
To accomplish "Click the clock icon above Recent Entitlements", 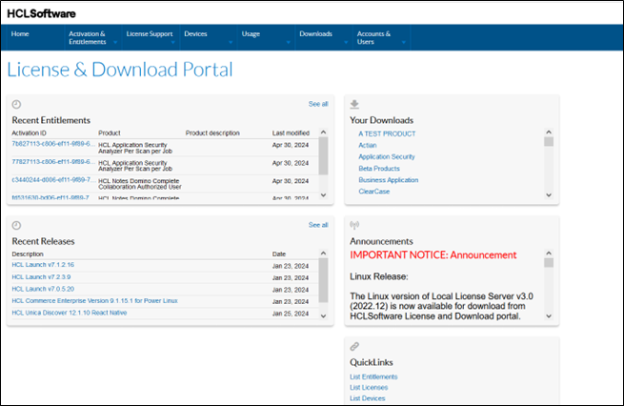I will pos(16,104).
